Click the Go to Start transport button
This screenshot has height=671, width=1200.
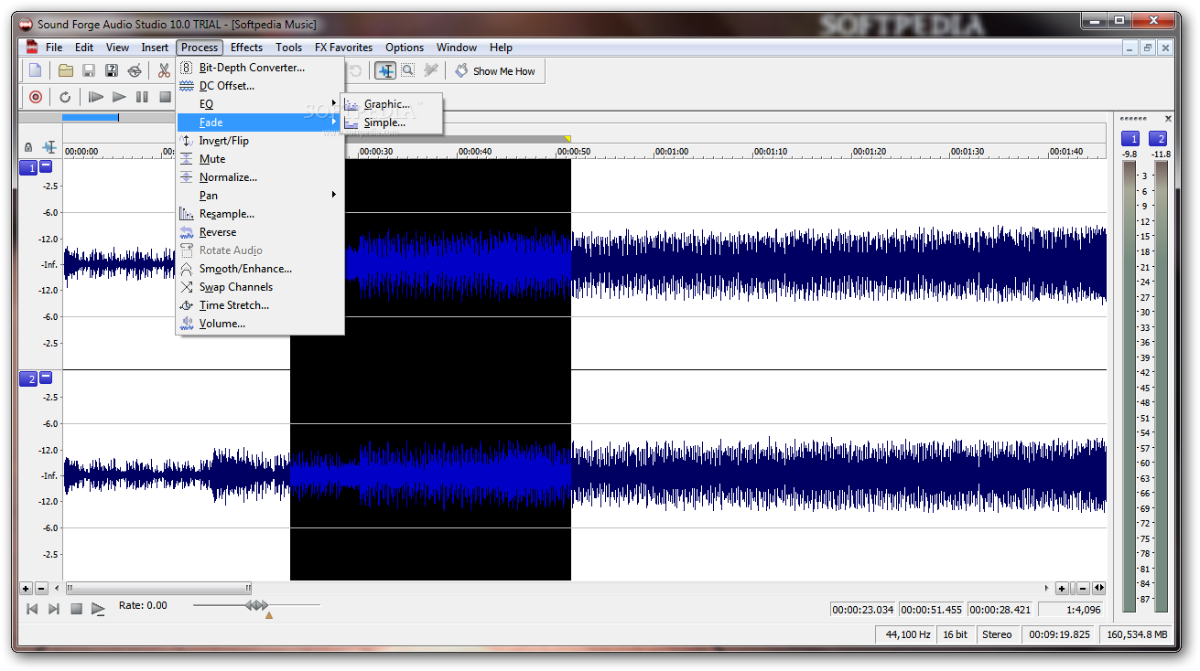32,609
